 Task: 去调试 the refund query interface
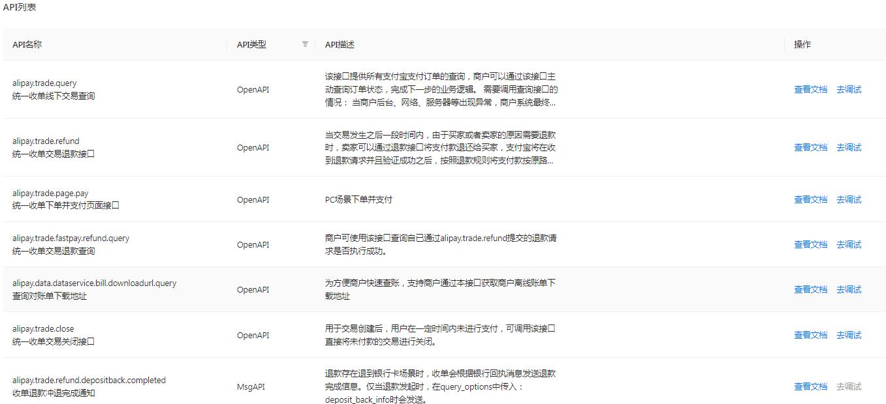(849, 244)
